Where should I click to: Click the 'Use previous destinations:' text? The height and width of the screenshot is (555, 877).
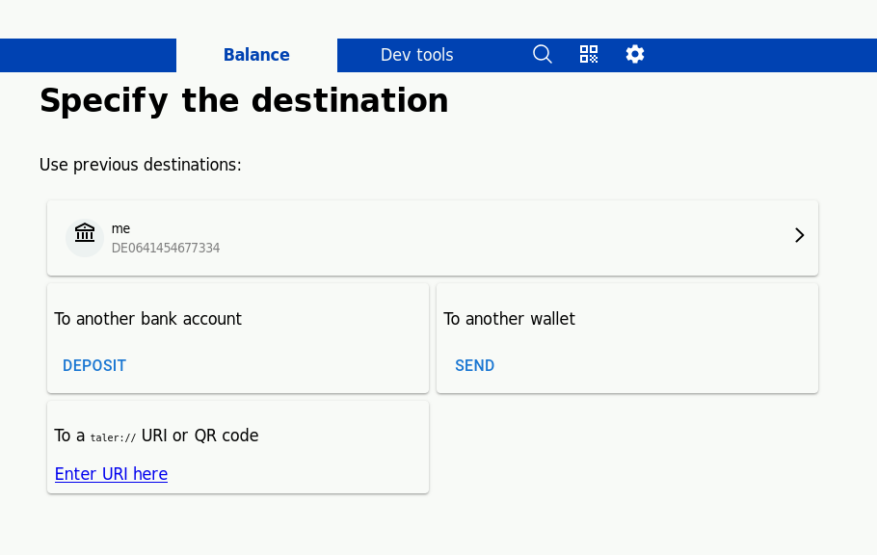(x=140, y=165)
